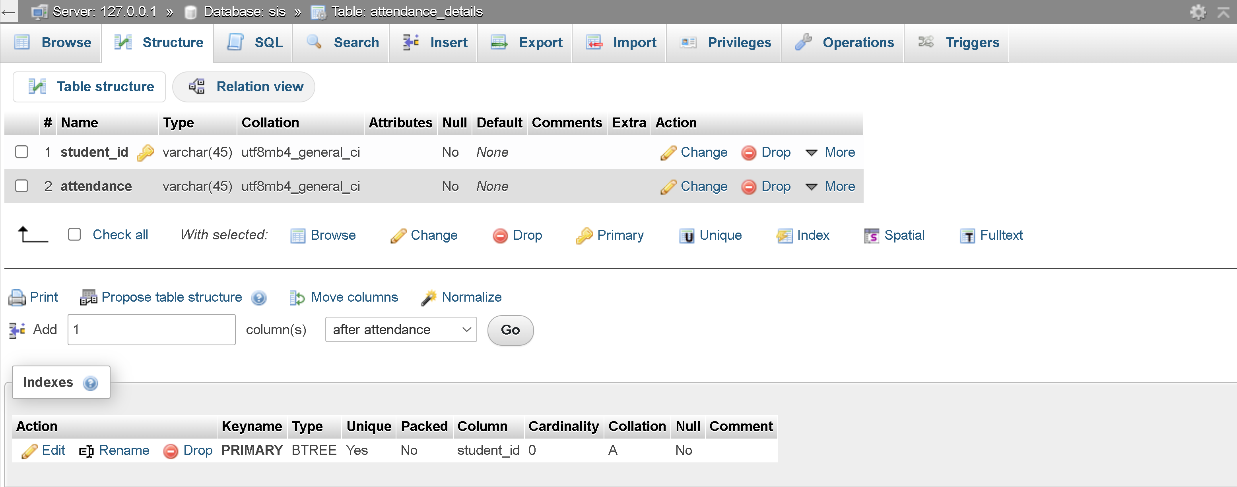Click the Rename icon in Indexes row
Viewport: 1237px width, 487px height.
tap(86, 451)
